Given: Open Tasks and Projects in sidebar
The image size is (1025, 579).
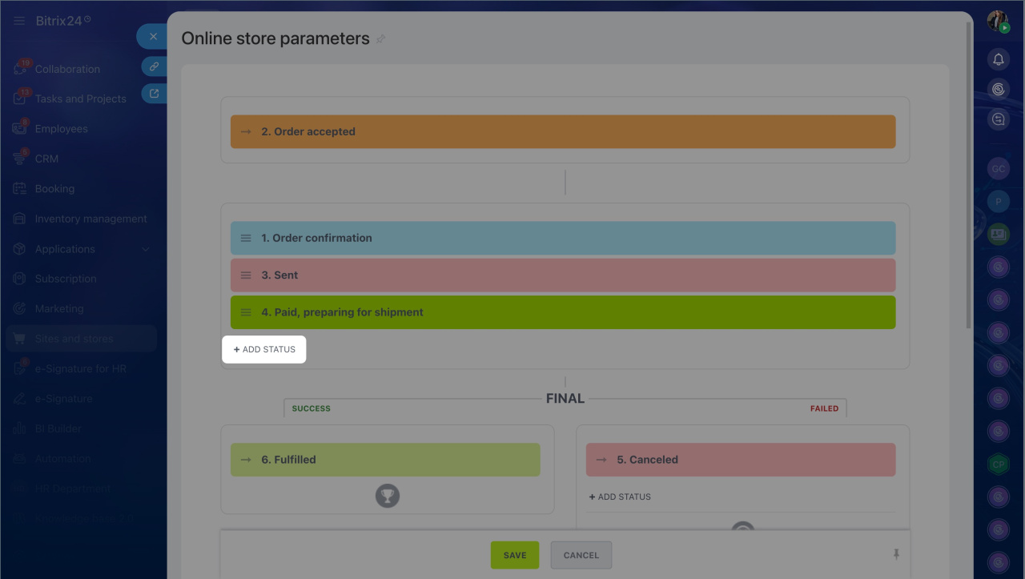Looking at the screenshot, I should pyautogui.click(x=80, y=99).
